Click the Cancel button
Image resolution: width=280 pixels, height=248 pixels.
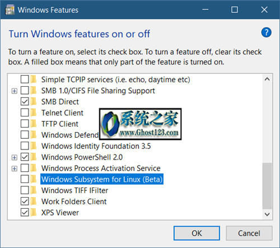(249, 233)
